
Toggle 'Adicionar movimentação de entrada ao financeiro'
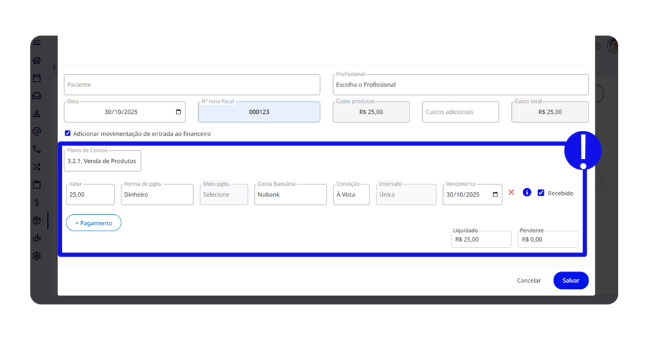click(68, 133)
